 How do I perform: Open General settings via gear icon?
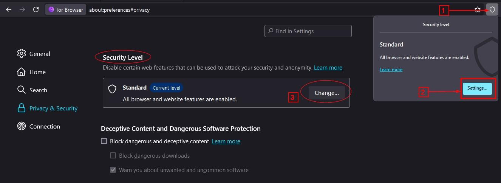click(22, 54)
